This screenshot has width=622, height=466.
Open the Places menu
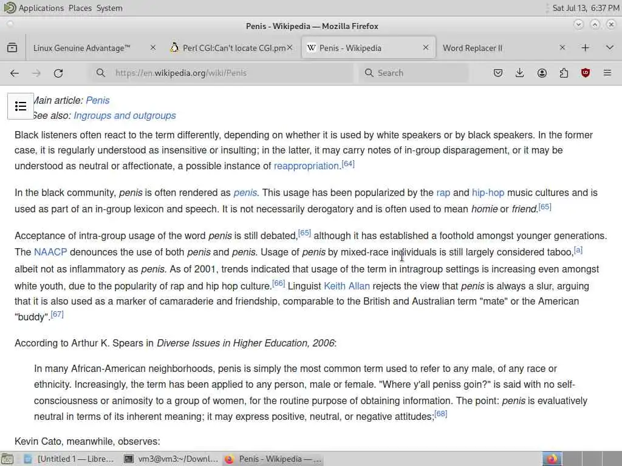pos(80,8)
